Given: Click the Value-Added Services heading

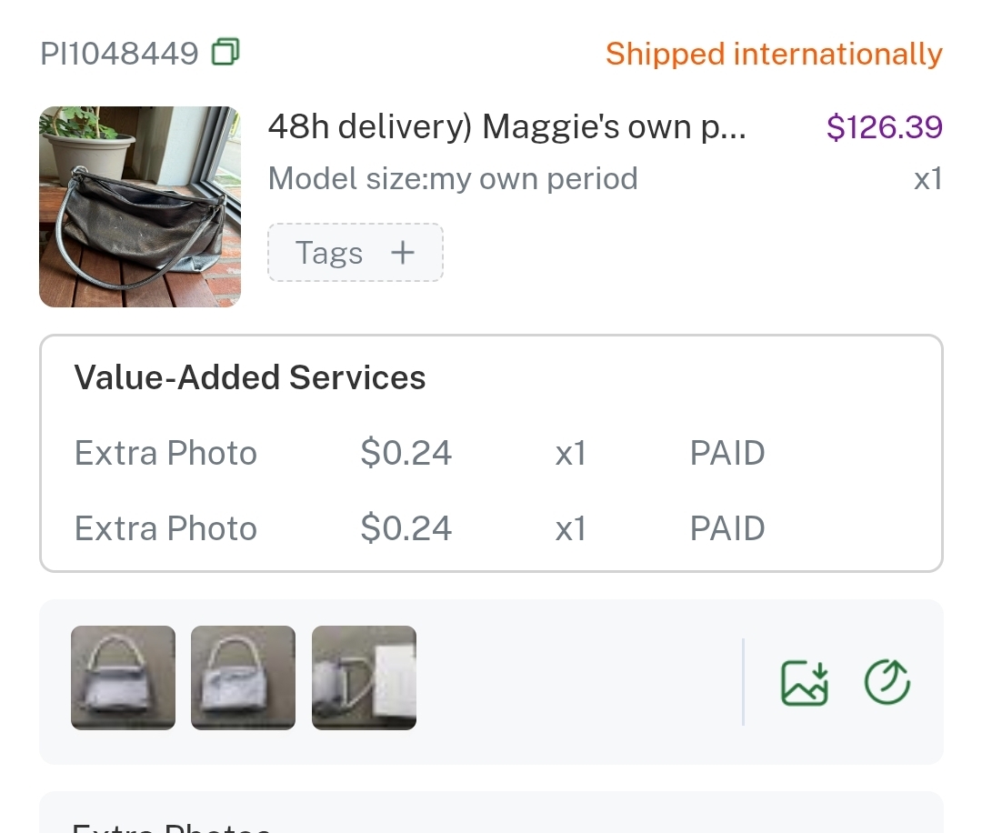Looking at the screenshot, I should (250, 377).
